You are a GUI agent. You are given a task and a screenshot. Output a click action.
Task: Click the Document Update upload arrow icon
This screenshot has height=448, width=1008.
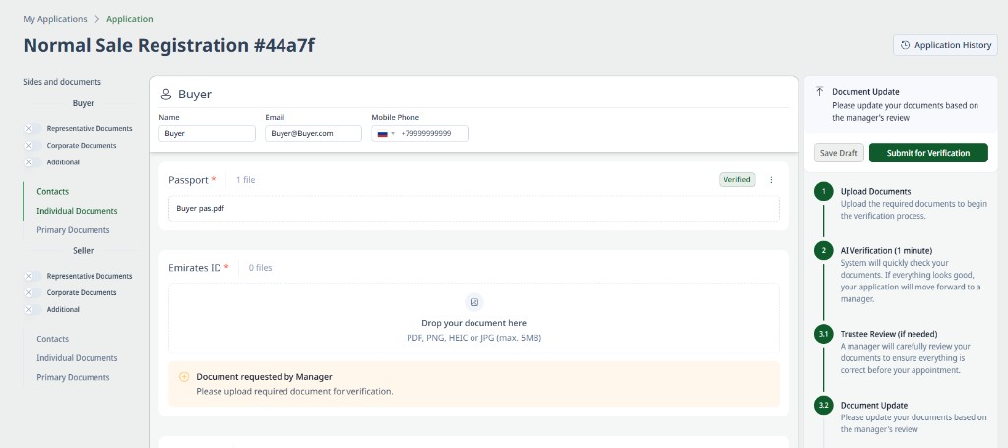pos(819,92)
